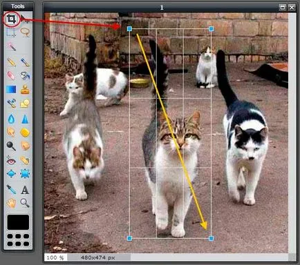Click the vertical scrollbar of the image window
This screenshot has width=300, height=265.
click(x=292, y=133)
